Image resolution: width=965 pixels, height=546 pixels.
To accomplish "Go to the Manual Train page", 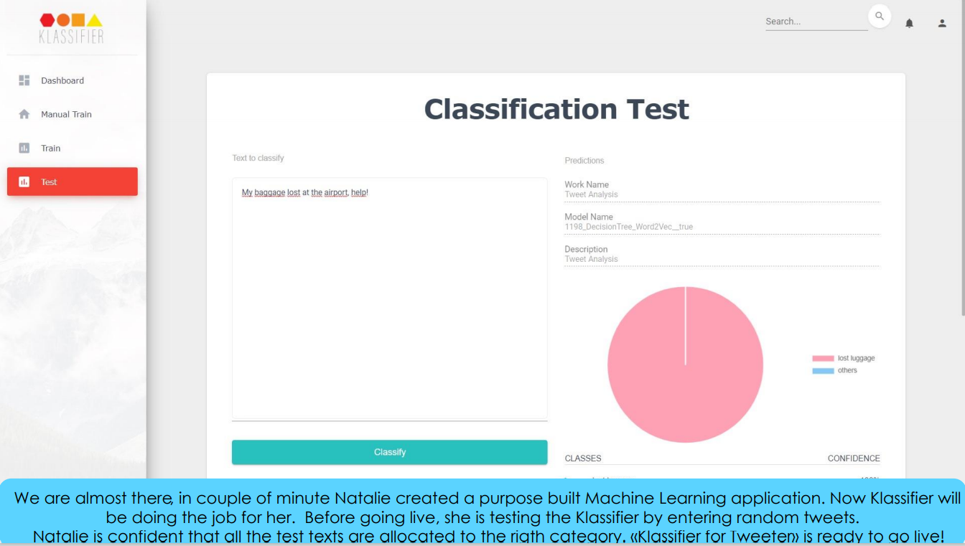I will (x=66, y=114).
